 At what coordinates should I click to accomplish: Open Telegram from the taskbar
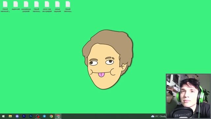click(44, 116)
